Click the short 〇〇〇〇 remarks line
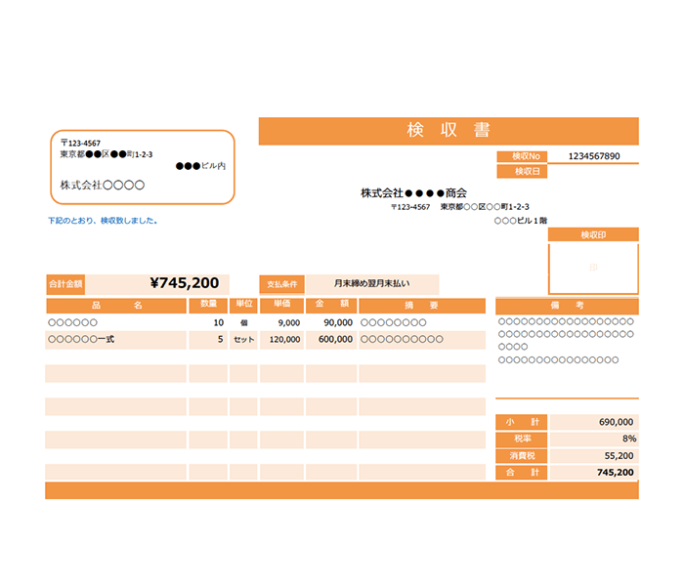684x586 pixels. 513,347
